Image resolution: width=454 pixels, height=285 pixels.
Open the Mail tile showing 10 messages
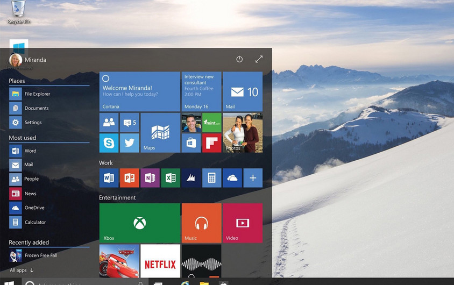pos(243,91)
